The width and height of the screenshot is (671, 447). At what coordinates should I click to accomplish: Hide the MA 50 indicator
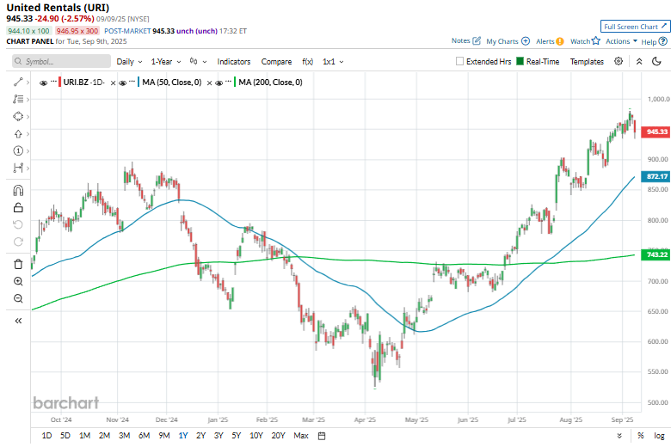(122, 83)
